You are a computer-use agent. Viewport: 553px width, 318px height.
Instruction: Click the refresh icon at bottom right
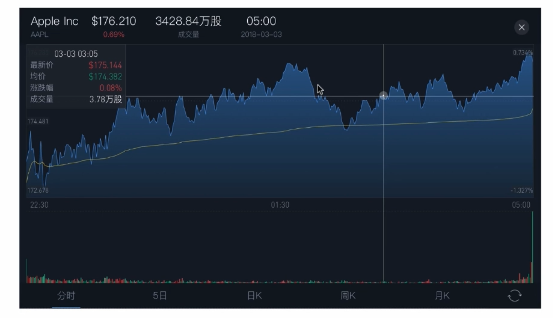point(514,296)
